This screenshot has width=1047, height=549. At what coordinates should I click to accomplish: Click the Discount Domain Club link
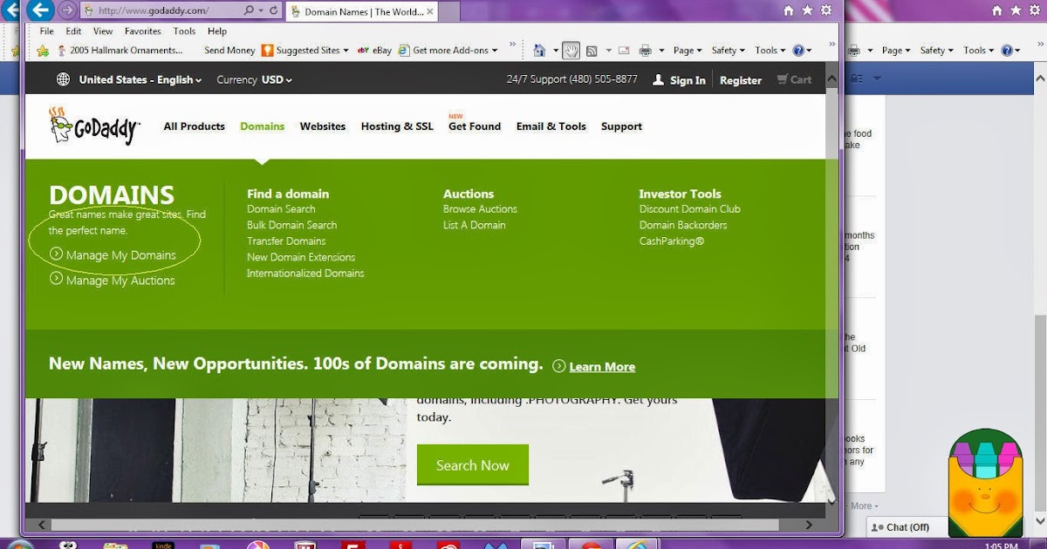(x=689, y=209)
